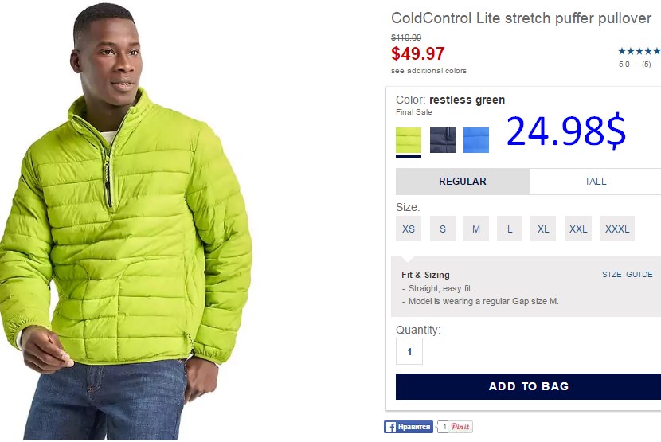Screen dimensions: 661x442
Task: Select size M
Action: tap(476, 229)
